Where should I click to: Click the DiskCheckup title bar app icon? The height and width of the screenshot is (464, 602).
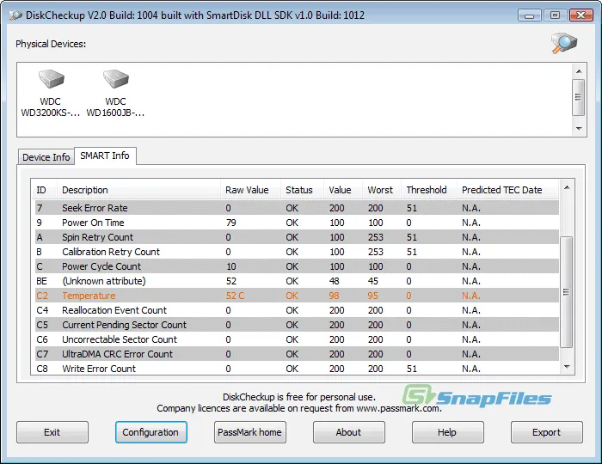pos(15,15)
